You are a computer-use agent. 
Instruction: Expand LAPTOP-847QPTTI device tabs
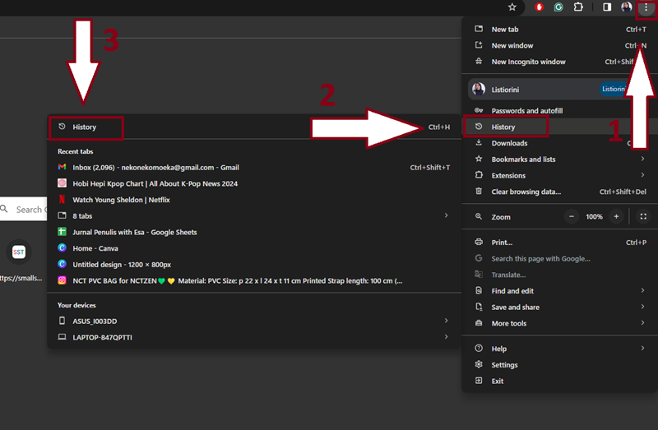[254, 338]
